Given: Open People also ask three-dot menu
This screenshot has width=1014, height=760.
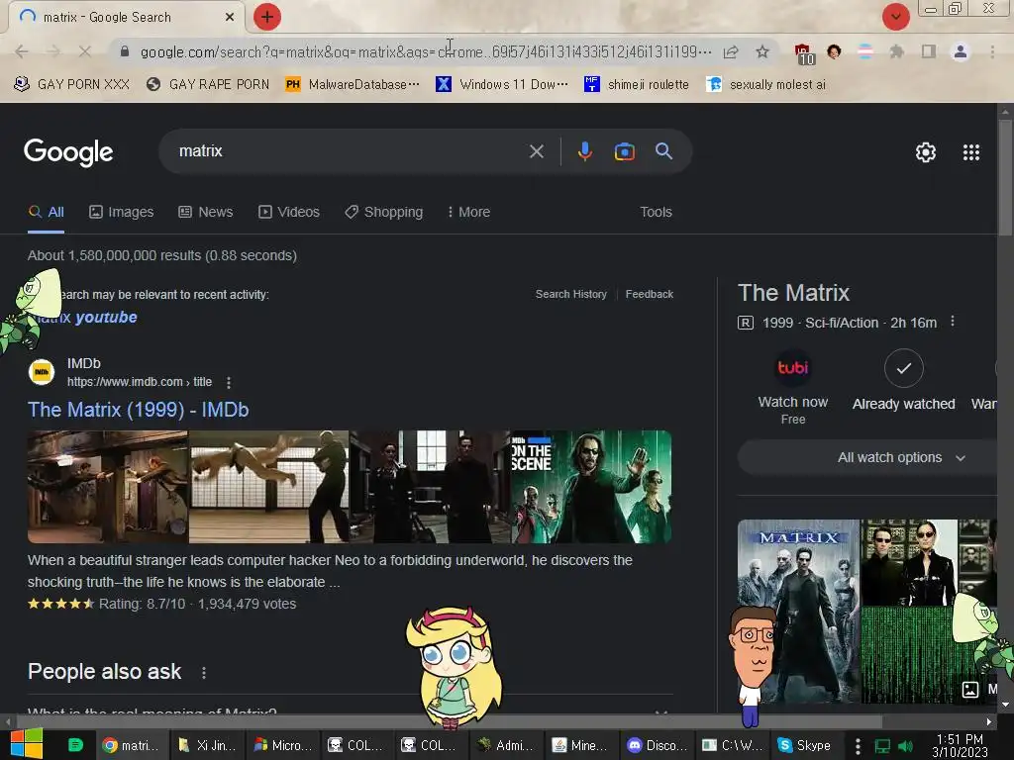Looking at the screenshot, I should 204,673.
